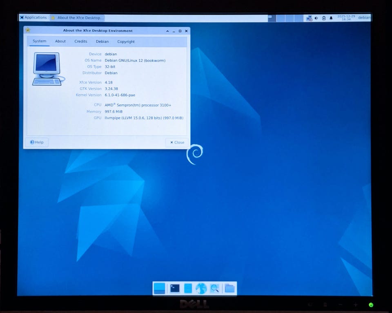The width and height of the screenshot is (392, 313).
Task: Click the 'Xfce Version' label
Action: pyautogui.click(x=90, y=82)
